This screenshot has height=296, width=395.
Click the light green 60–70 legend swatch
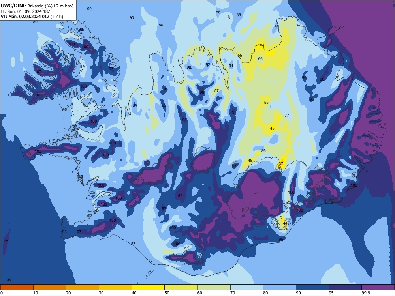[214, 287]
